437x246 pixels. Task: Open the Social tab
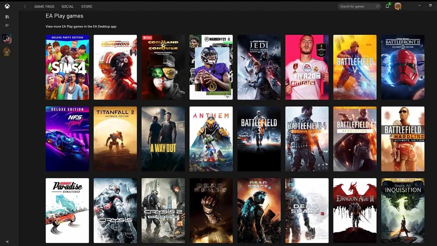pos(67,7)
